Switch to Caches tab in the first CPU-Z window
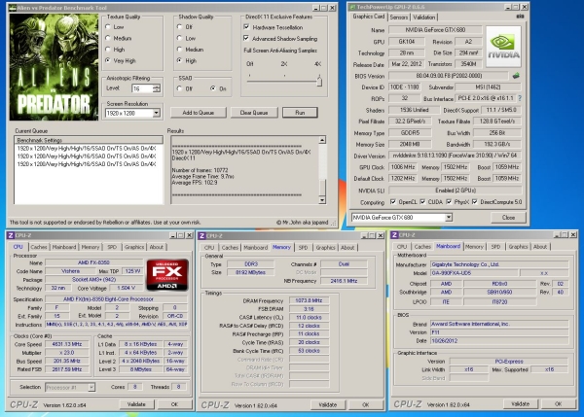This screenshot has width=584, height=417. click(x=39, y=247)
